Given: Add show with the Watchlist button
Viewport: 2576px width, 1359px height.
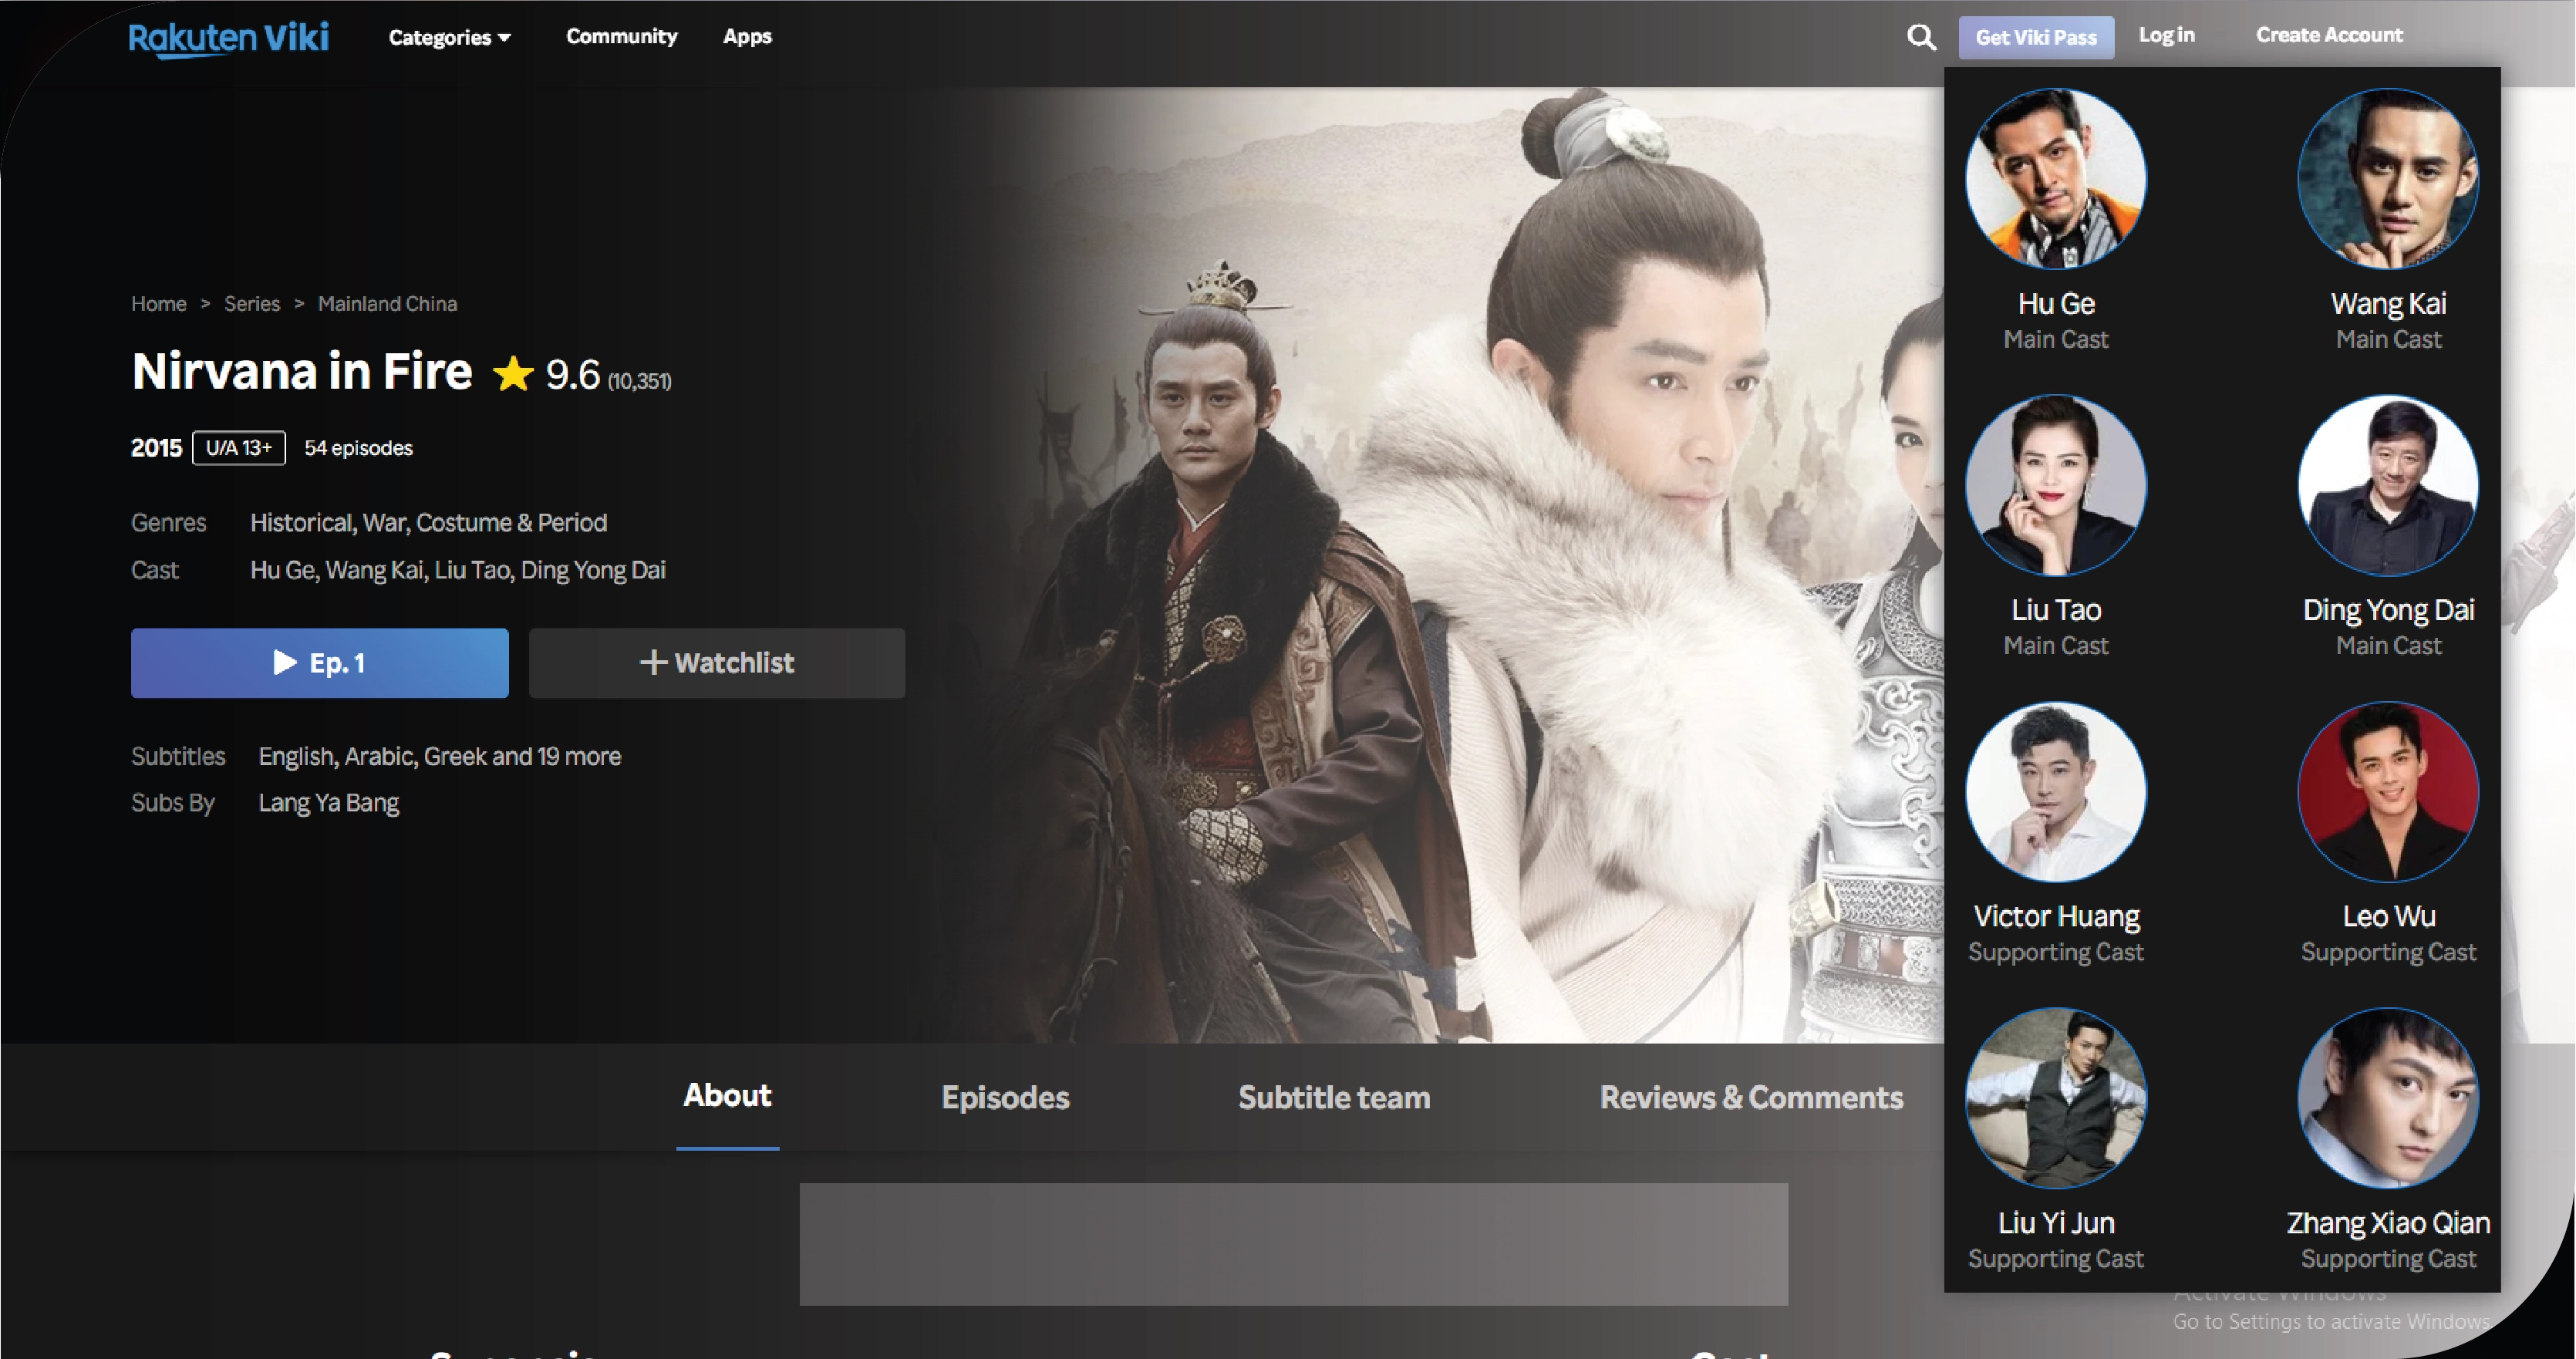Looking at the screenshot, I should pyautogui.click(x=716, y=663).
